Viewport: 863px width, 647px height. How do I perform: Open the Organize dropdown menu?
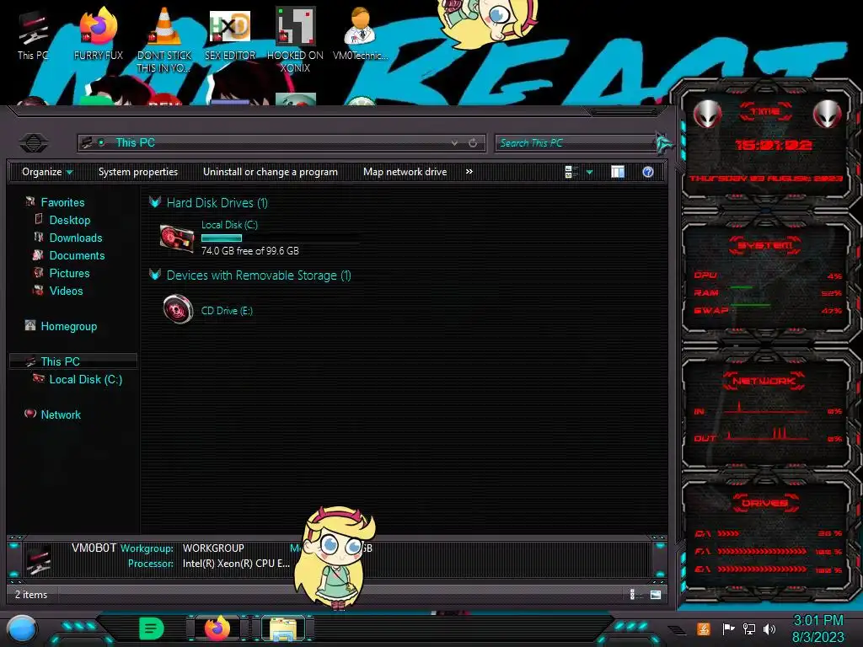coord(47,172)
